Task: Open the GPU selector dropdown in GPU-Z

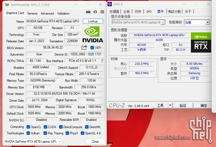Action: tap(33, 141)
